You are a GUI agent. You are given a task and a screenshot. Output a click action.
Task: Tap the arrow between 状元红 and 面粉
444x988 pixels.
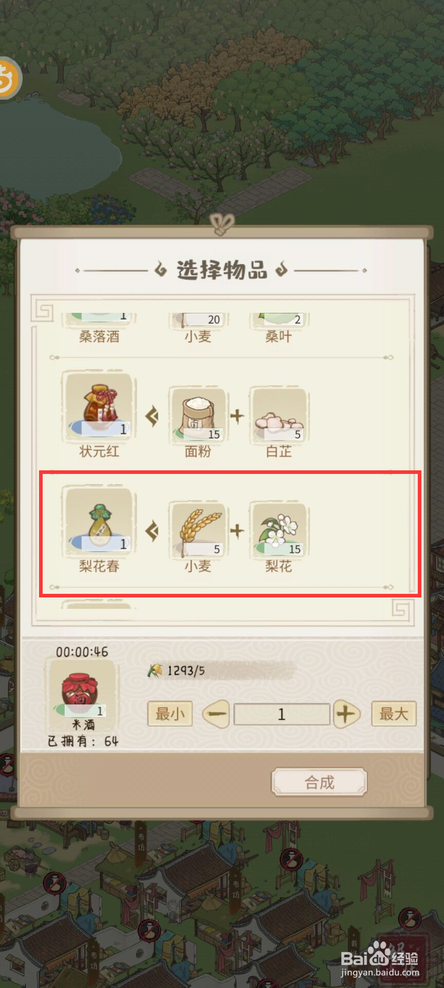click(x=152, y=415)
